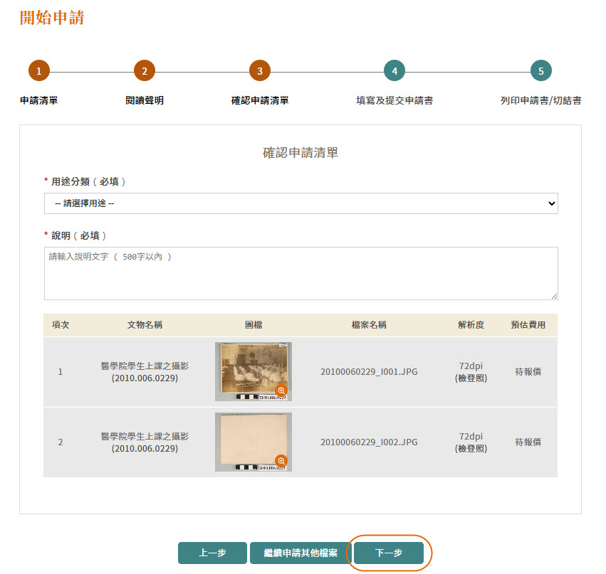Click step 1 circle 申請清單
Image resolution: width=606 pixels, height=574 pixels.
click(x=39, y=70)
